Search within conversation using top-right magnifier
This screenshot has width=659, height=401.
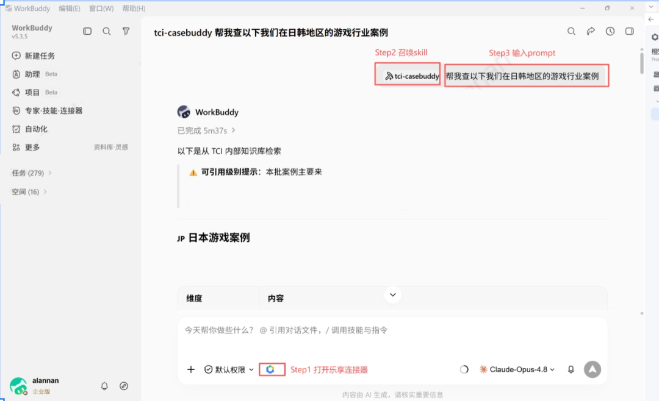(571, 31)
